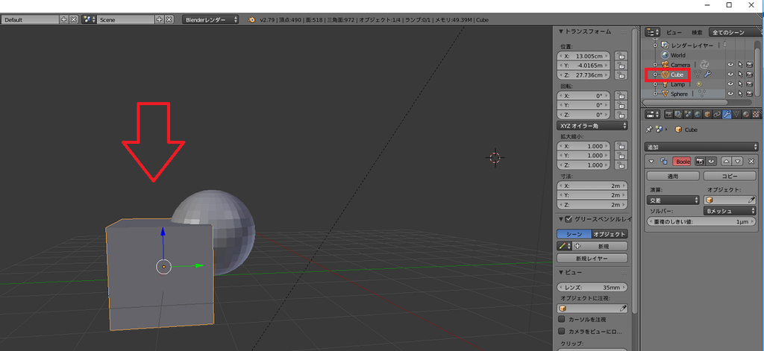Open the Scene properties tab
The height and width of the screenshot is (351, 764).
pos(688,115)
